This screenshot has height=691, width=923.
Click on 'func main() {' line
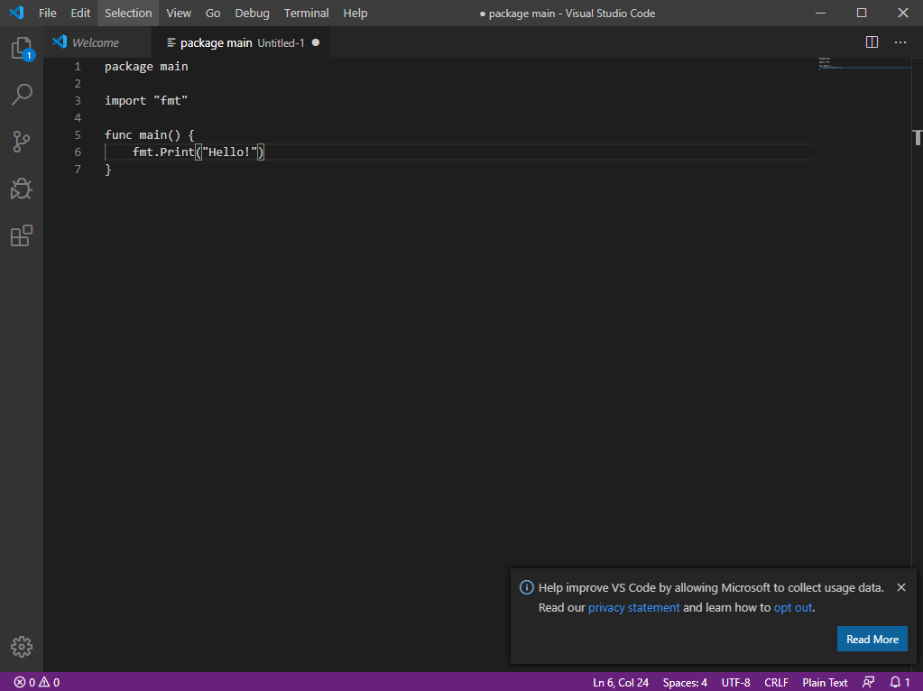150,134
